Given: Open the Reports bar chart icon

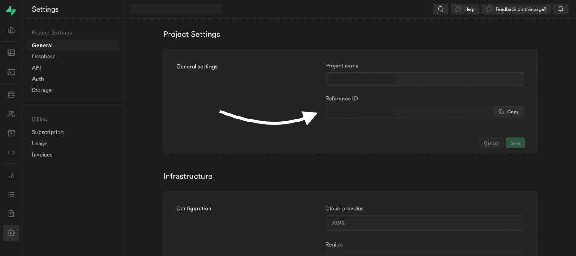Looking at the screenshot, I should (x=11, y=175).
